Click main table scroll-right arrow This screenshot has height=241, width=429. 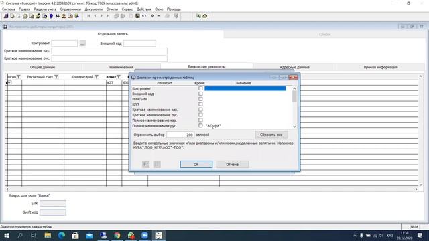pos(416,189)
